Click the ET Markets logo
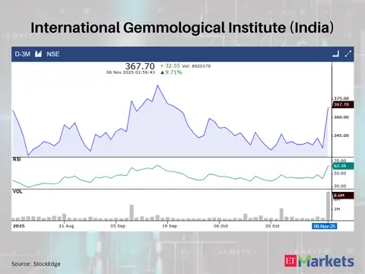 click(x=319, y=261)
